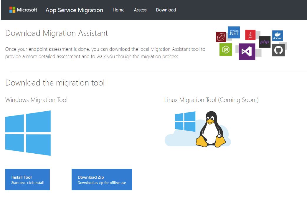Click the large Windows logo image

(28, 133)
